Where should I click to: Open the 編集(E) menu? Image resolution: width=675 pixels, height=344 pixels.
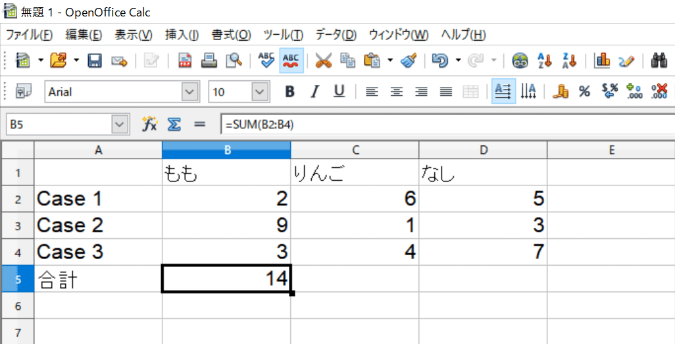[x=84, y=35]
